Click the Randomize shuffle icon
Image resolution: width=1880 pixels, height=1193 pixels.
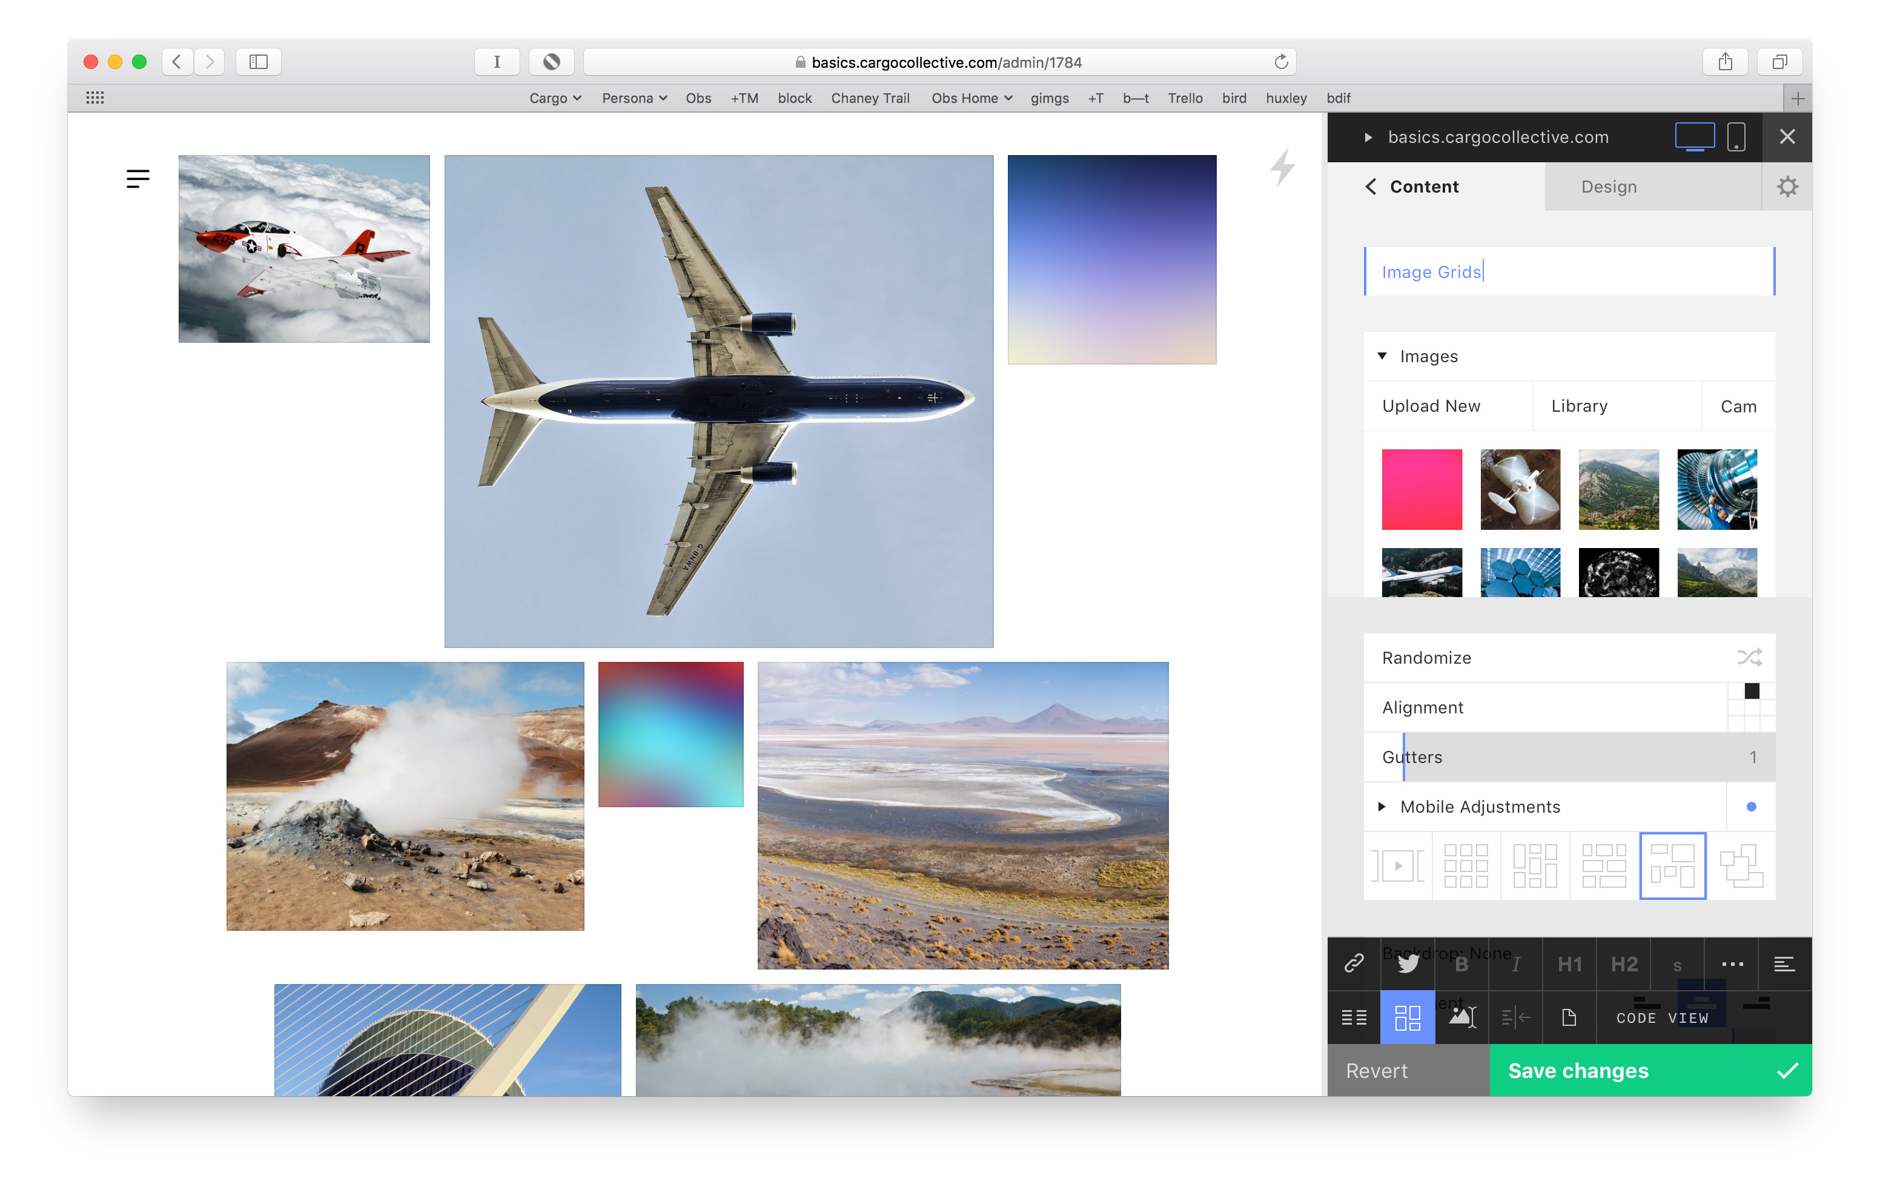coord(1749,656)
